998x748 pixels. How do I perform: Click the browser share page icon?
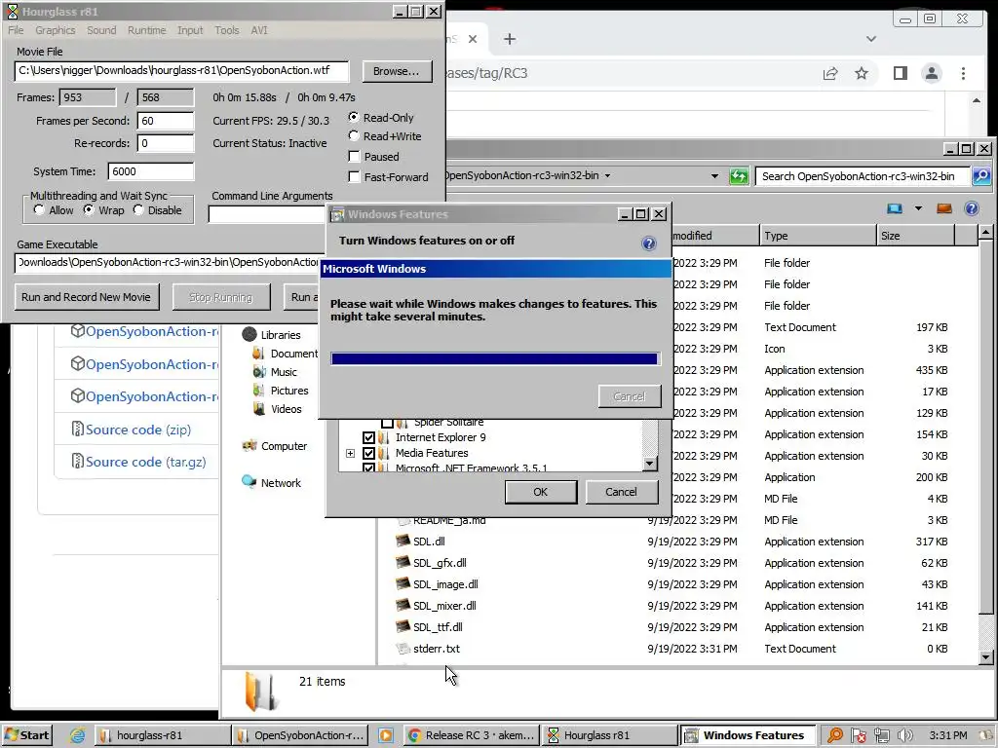[830, 73]
